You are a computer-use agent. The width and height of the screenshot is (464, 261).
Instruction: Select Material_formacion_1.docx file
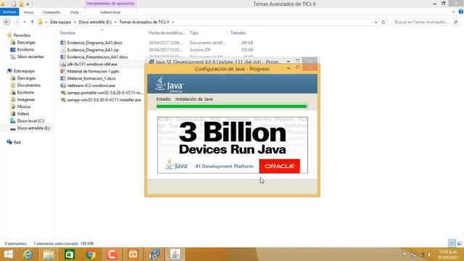coord(91,78)
